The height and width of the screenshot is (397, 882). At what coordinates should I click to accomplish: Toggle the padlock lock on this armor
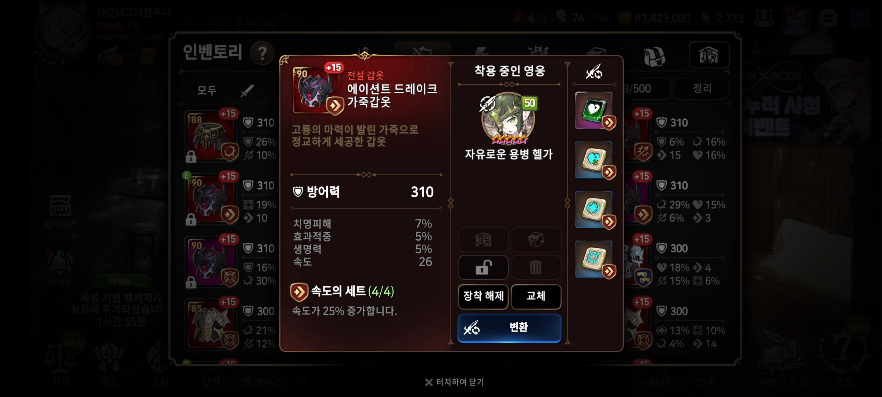coord(483,267)
